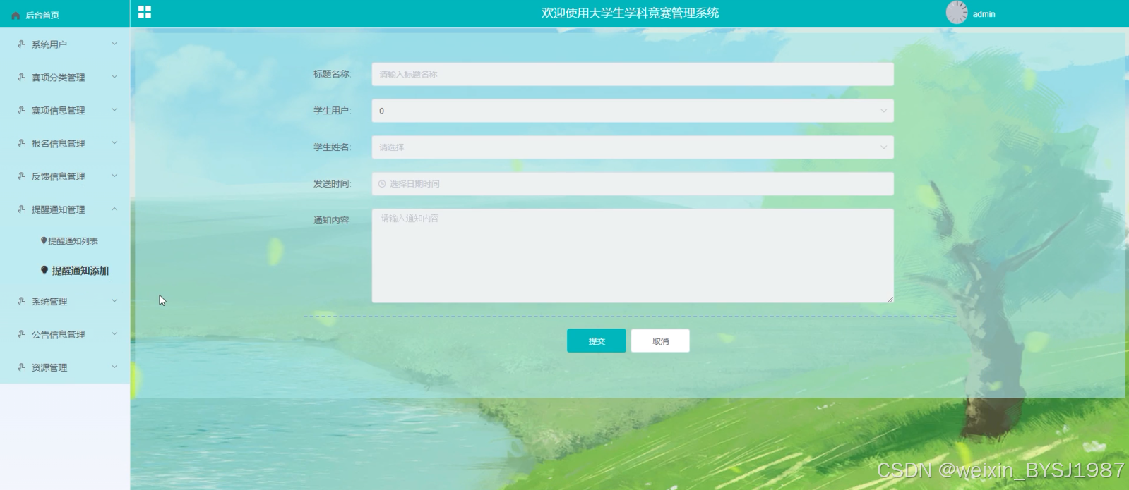Click the 系统管理 menu icon
The width and height of the screenshot is (1129, 490).
coord(22,301)
